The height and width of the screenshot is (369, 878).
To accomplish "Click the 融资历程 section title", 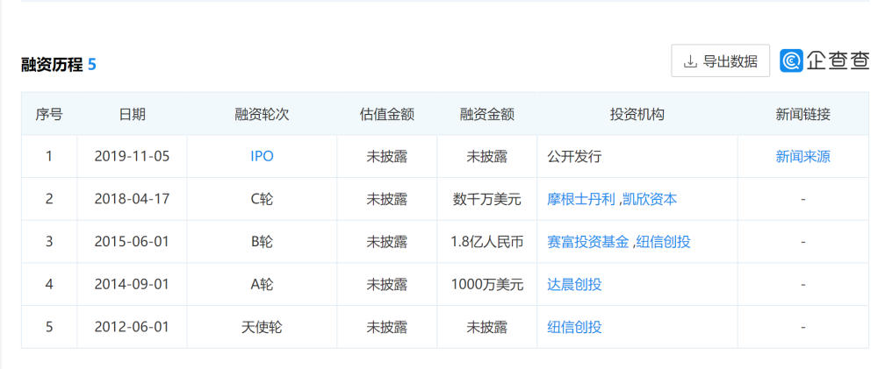I will (52, 64).
